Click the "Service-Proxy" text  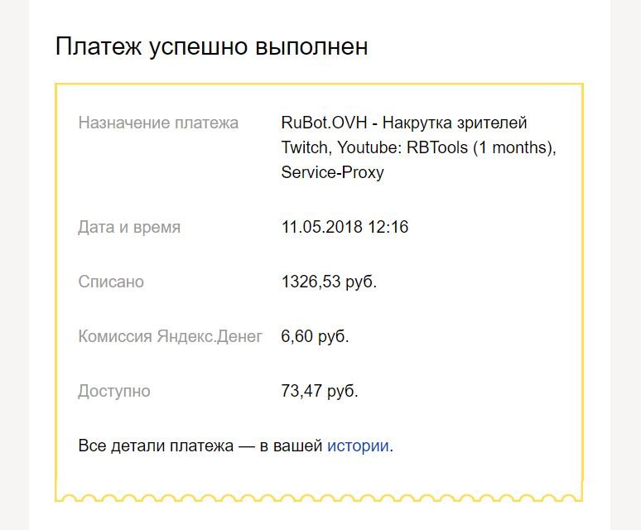[x=332, y=173]
